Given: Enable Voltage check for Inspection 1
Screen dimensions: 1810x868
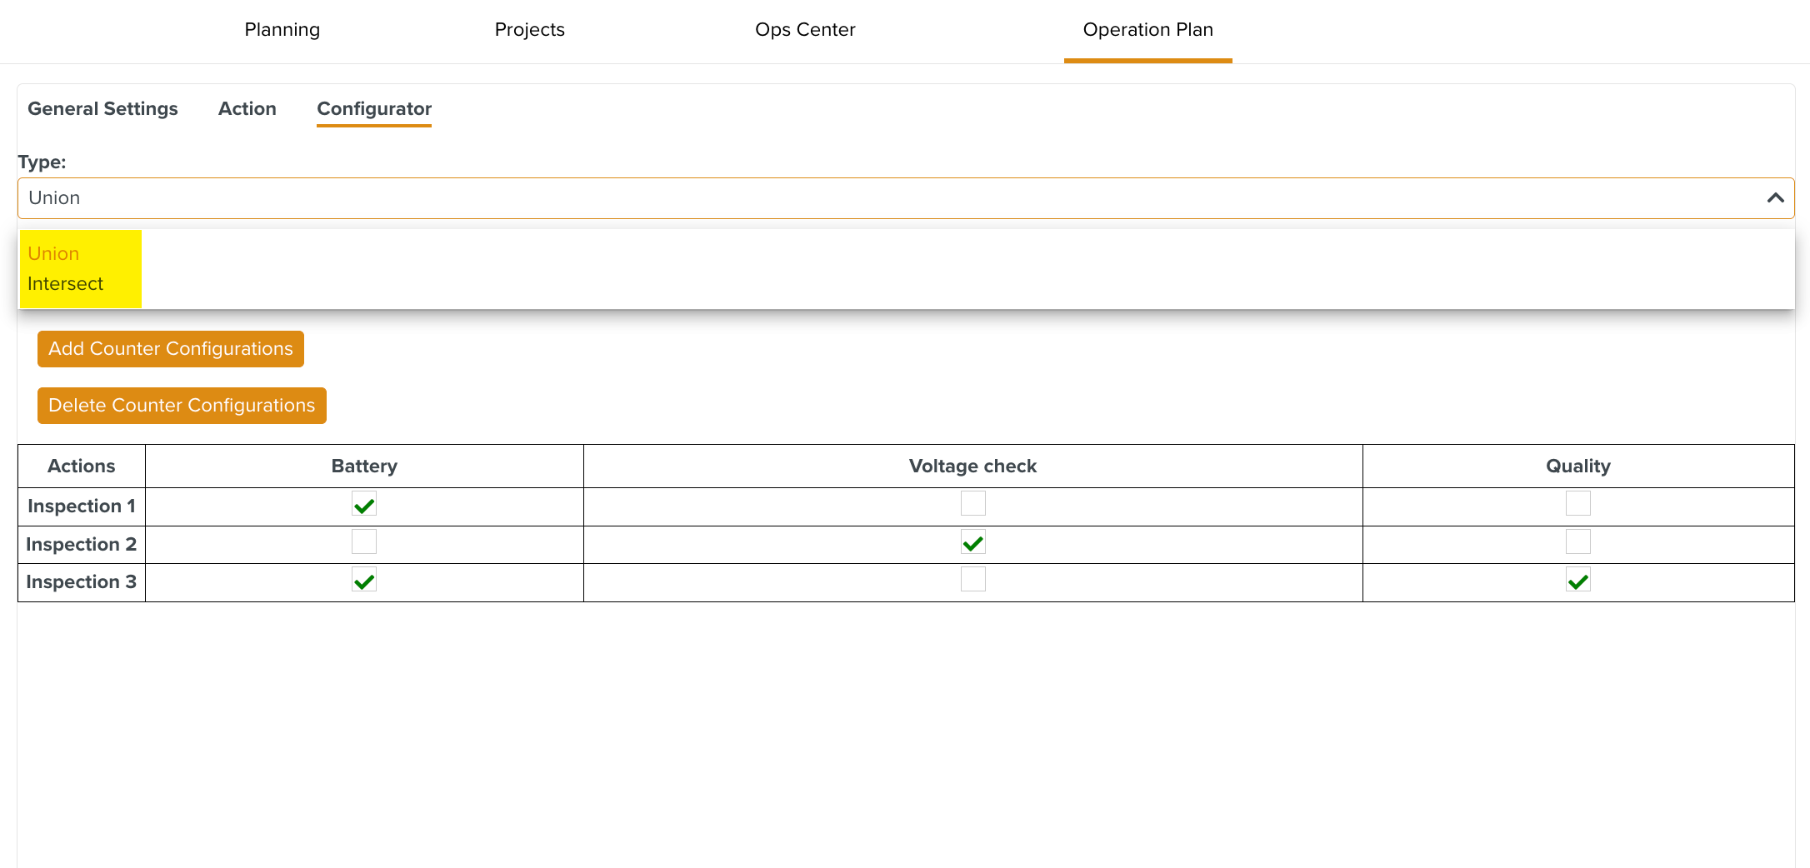Looking at the screenshot, I should click(972, 504).
